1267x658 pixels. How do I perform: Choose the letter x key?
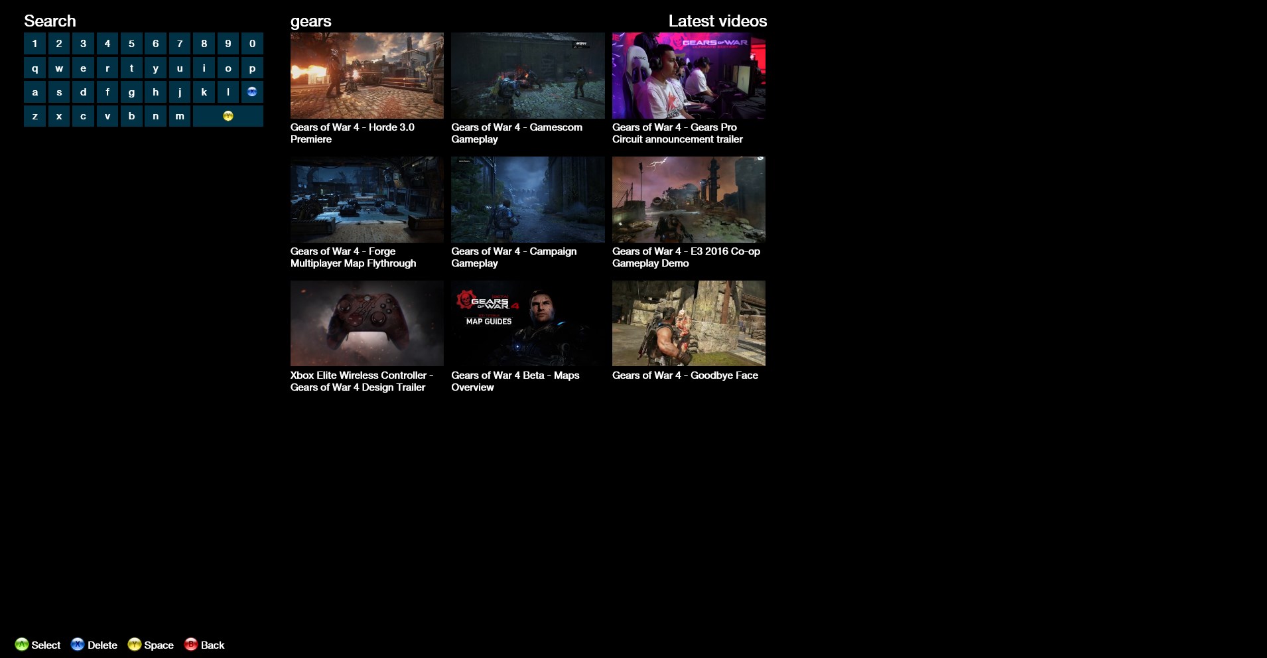[x=59, y=116]
